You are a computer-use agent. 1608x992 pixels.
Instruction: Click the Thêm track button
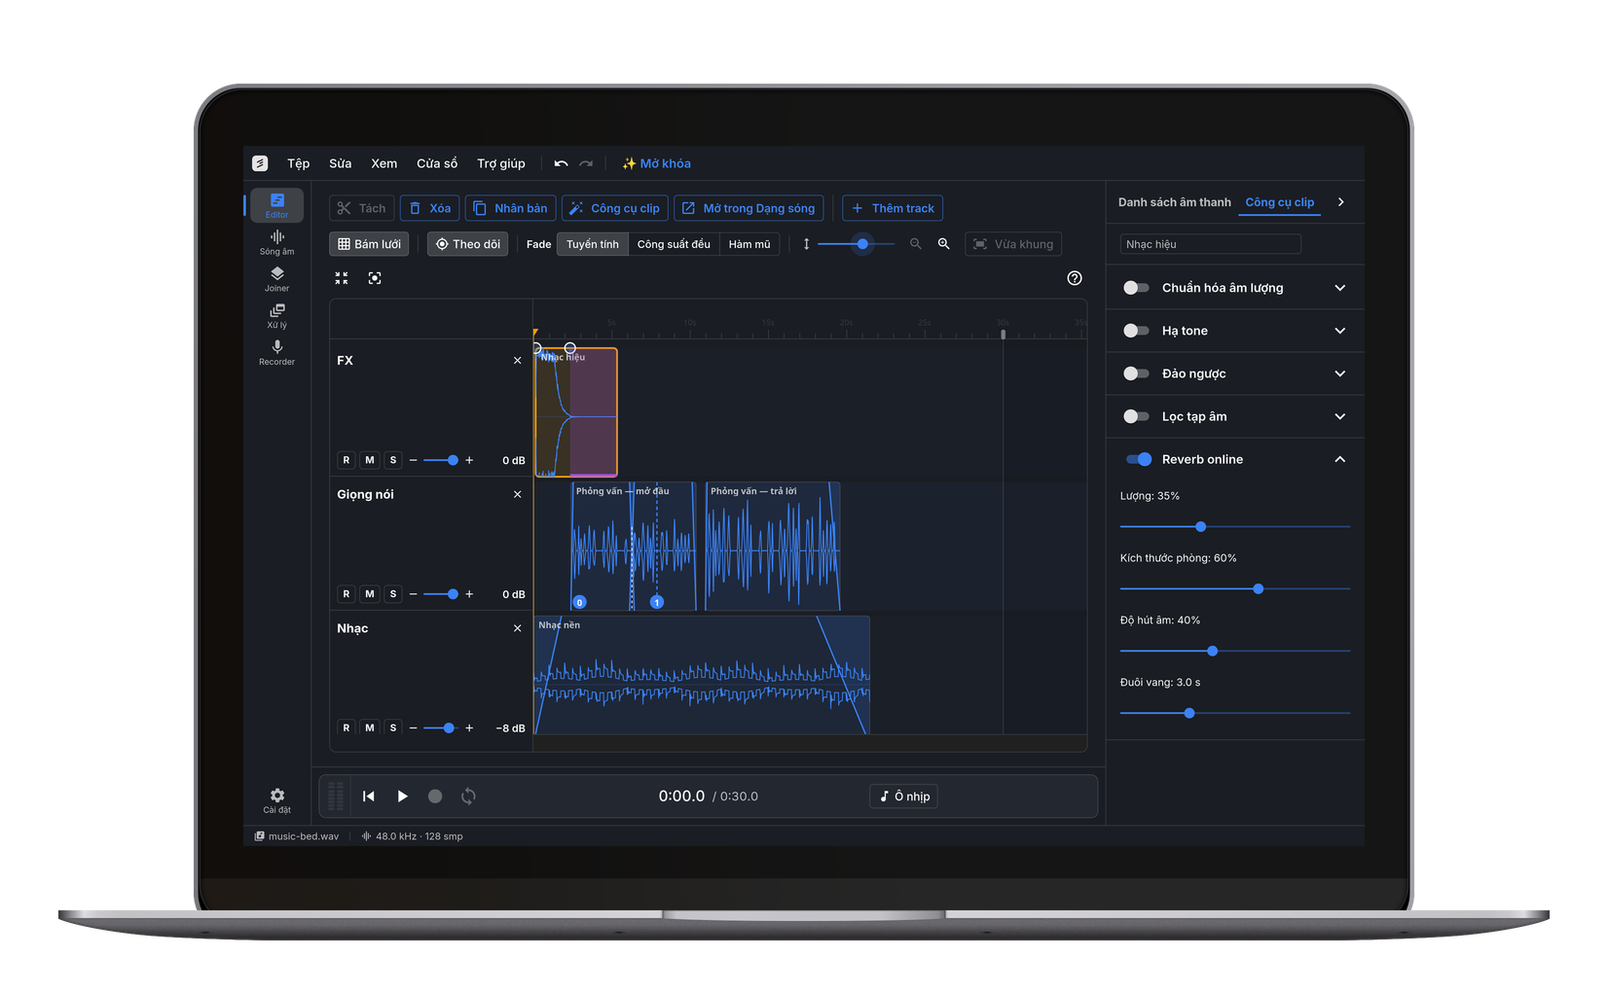click(893, 208)
